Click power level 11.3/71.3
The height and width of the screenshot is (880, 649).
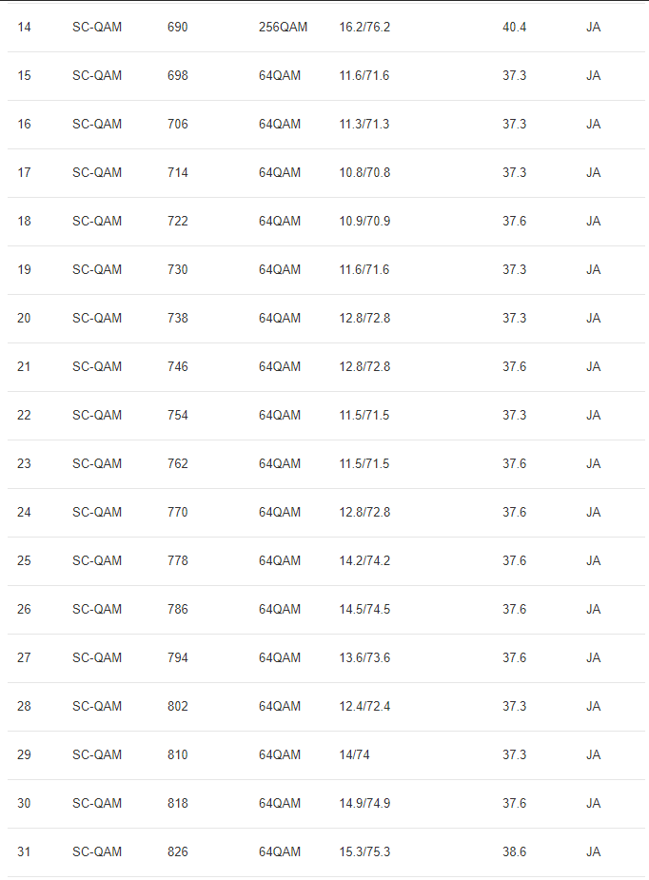click(364, 124)
